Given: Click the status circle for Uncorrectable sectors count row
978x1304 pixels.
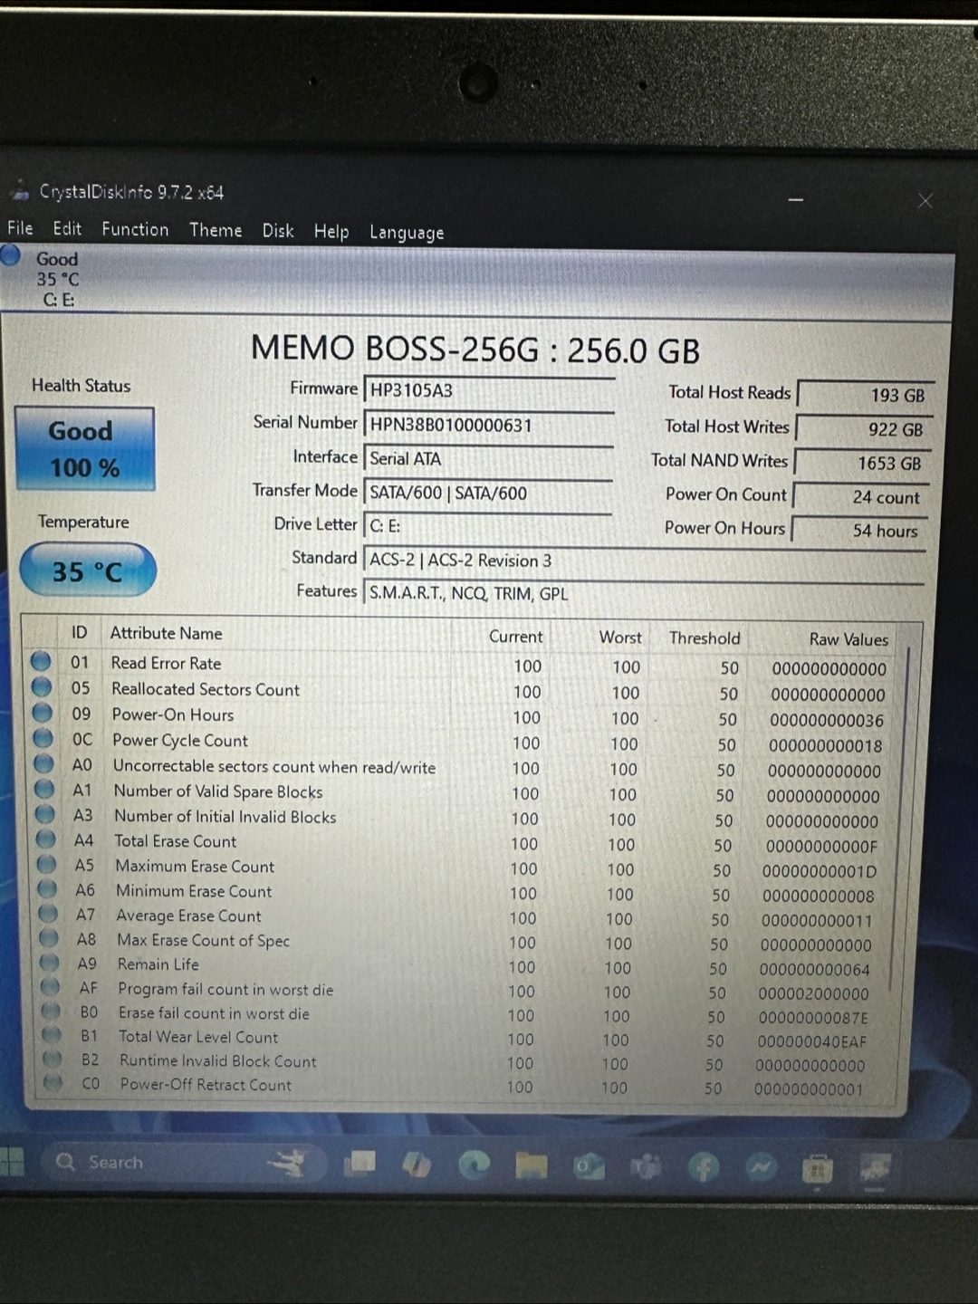Looking at the screenshot, I should click(44, 763).
